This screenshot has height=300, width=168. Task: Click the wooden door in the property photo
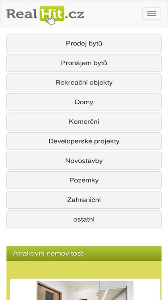tap(50, 291)
